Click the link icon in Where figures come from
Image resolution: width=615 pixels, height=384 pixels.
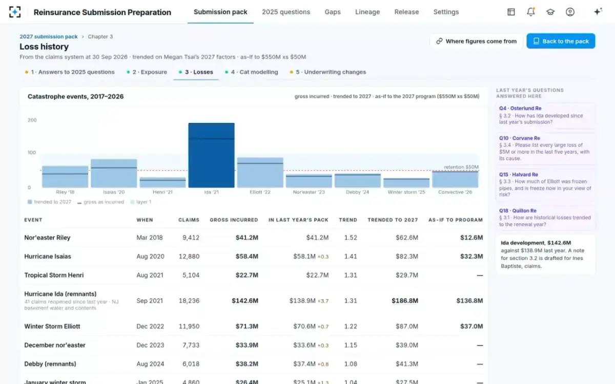[439, 41]
